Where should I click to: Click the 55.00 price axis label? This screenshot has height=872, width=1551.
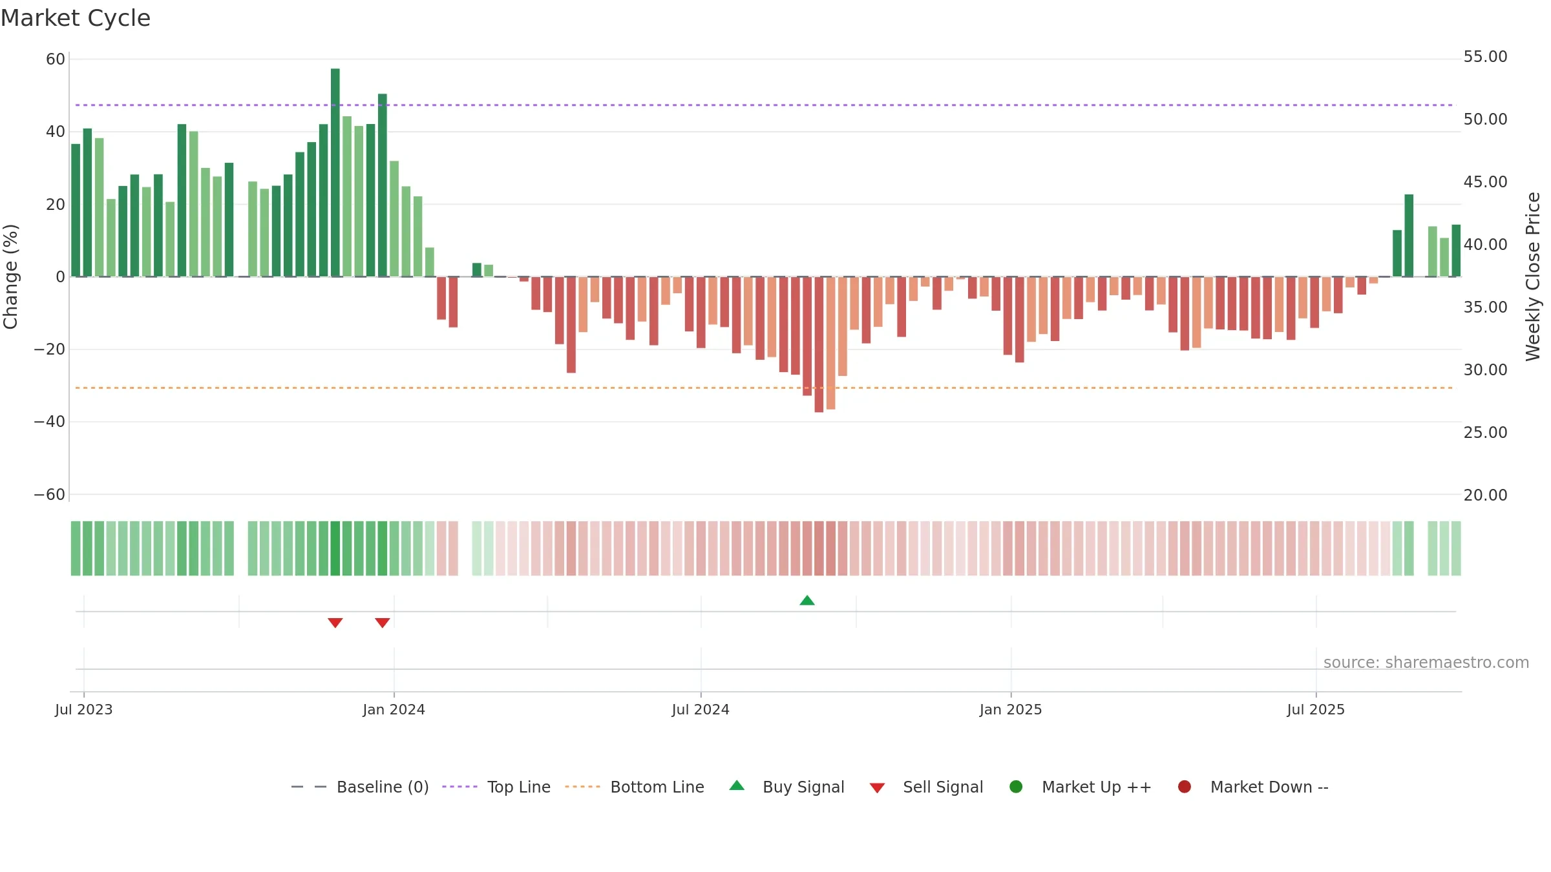[x=1485, y=57]
